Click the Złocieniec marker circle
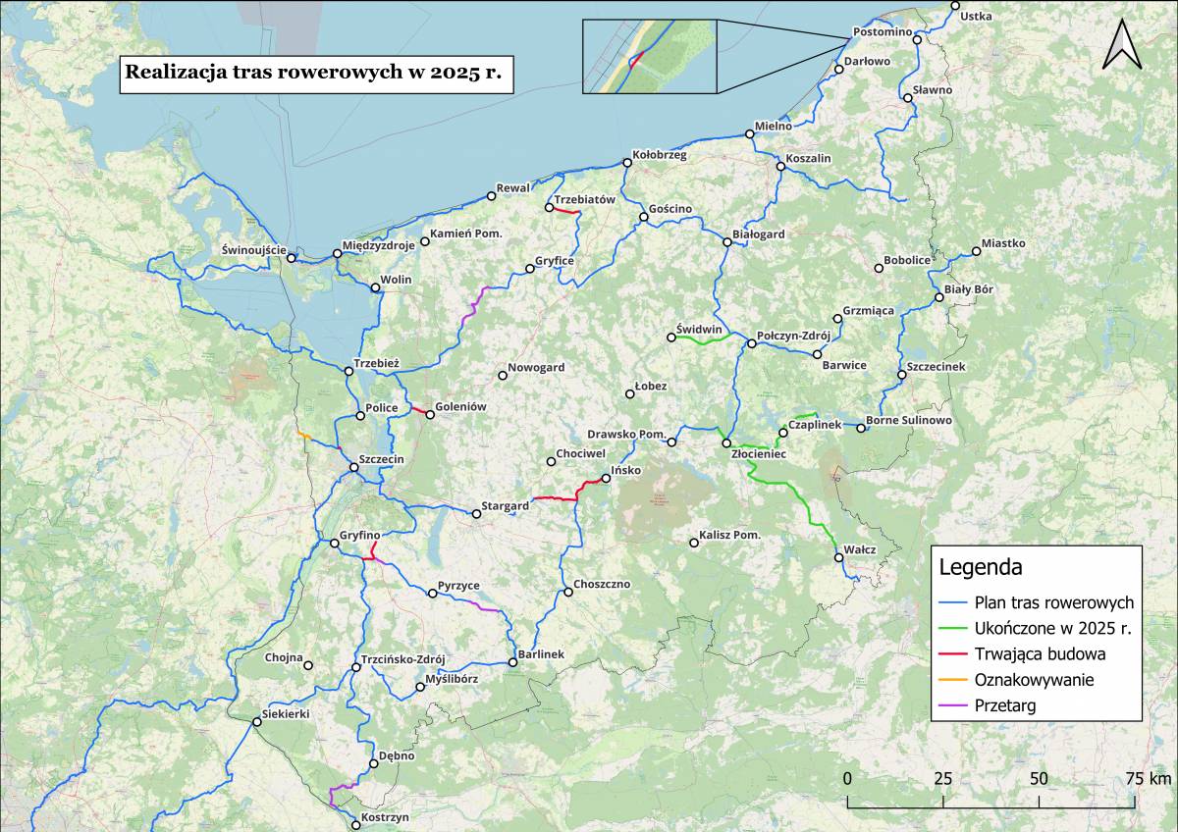 click(726, 443)
